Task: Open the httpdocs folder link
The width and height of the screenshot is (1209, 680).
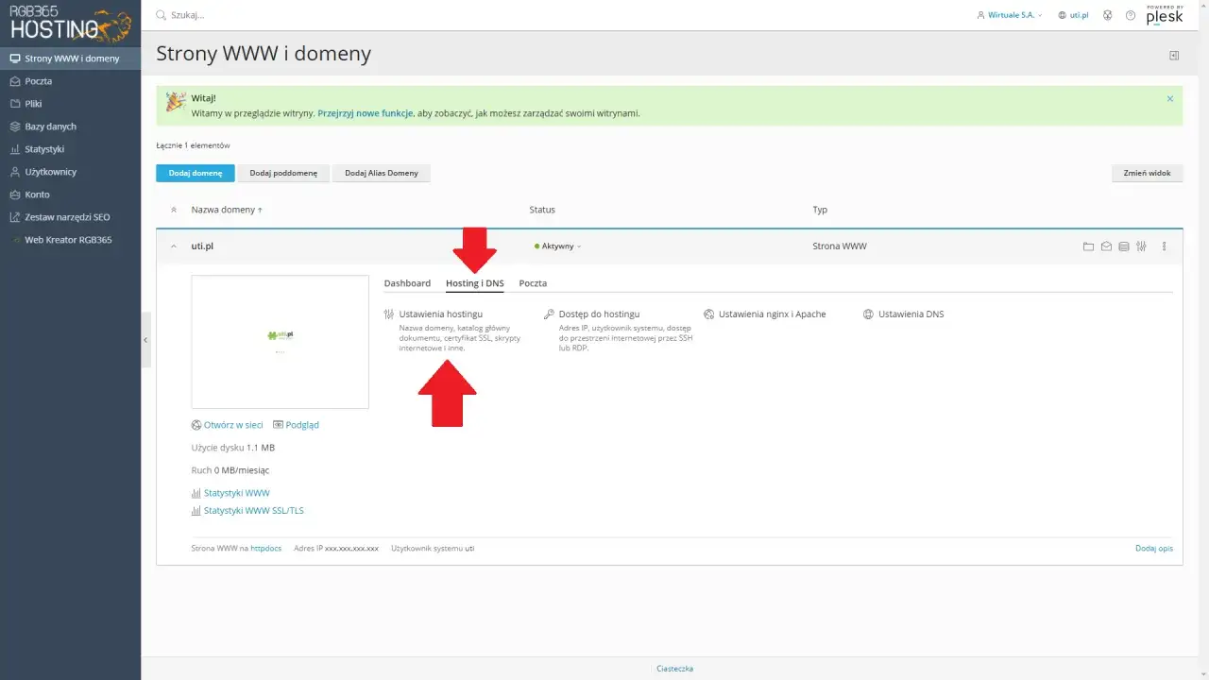Action: point(265,548)
